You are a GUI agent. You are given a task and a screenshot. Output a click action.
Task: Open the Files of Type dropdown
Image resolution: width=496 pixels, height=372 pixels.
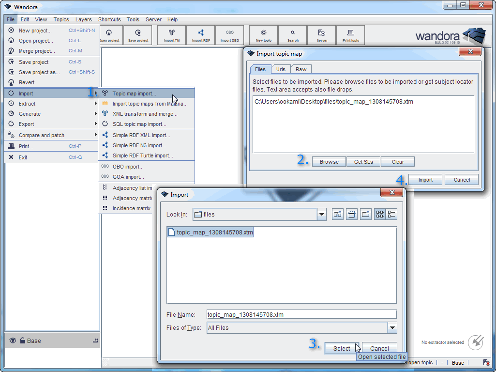[x=391, y=327]
